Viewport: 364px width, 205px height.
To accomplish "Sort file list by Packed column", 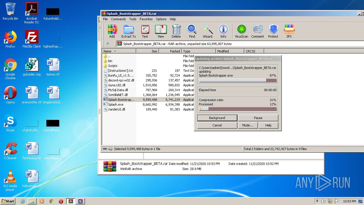I will pos(170,51).
